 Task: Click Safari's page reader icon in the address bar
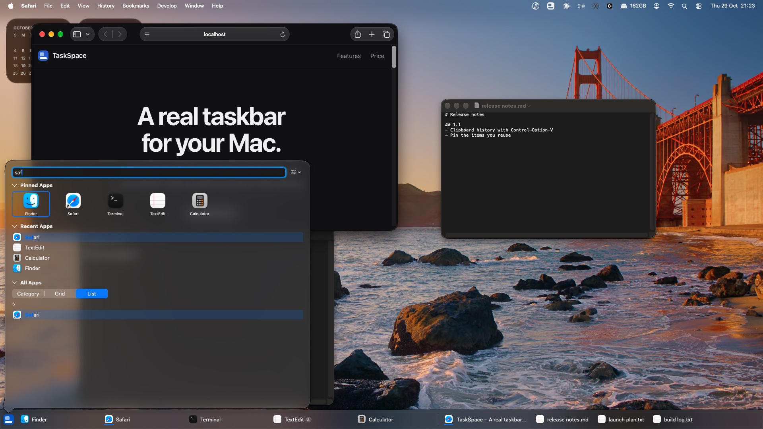coord(147,35)
